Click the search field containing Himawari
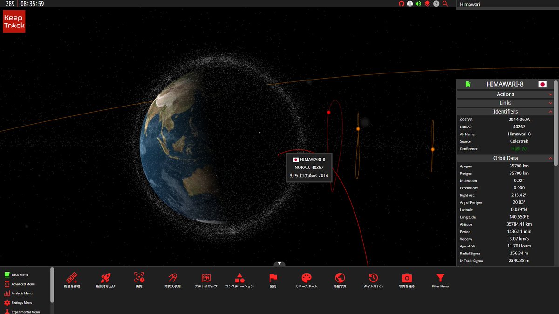Screen dimensions: 559x314 click(507, 4)
